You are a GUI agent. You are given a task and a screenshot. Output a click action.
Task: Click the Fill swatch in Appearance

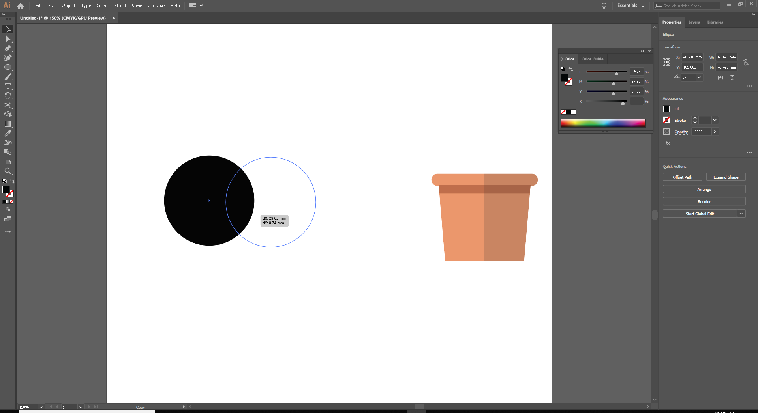[x=666, y=109]
